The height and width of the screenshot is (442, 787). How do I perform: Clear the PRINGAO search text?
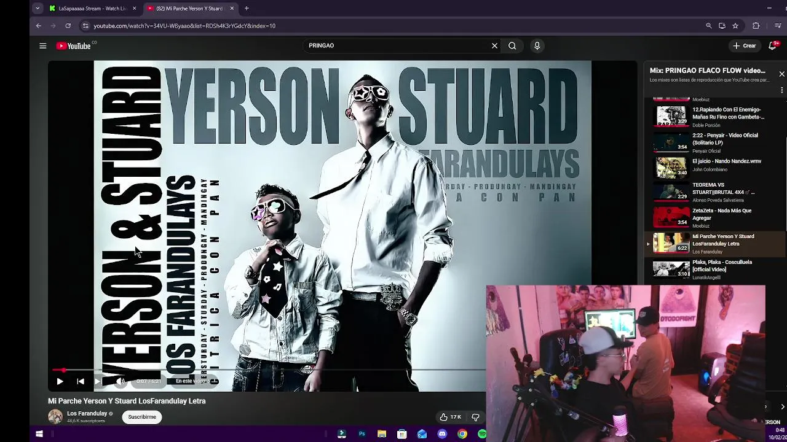[494, 45]
